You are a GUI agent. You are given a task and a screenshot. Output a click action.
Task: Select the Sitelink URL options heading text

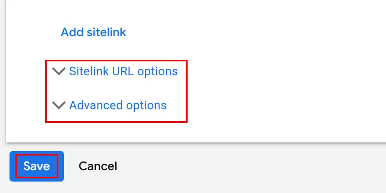click(123, 71)
